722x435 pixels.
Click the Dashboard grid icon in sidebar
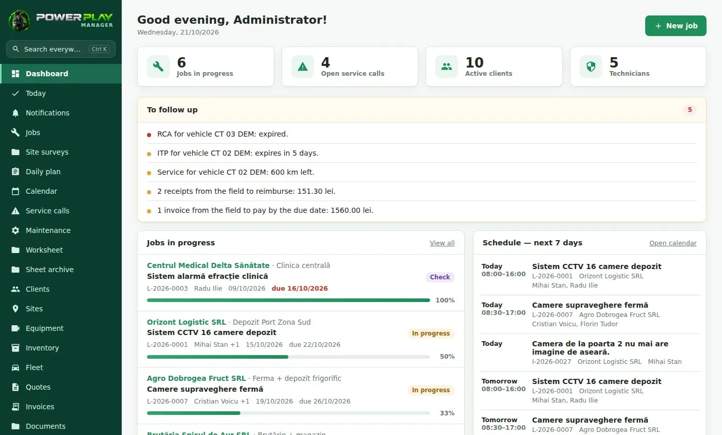pyautogui.click(x=15, y=74)
